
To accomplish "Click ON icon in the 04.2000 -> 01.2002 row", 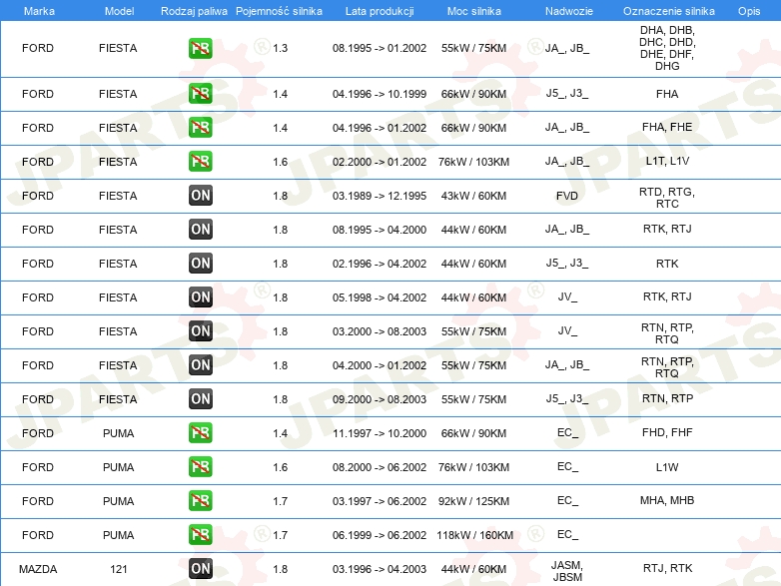I will 200,365.
